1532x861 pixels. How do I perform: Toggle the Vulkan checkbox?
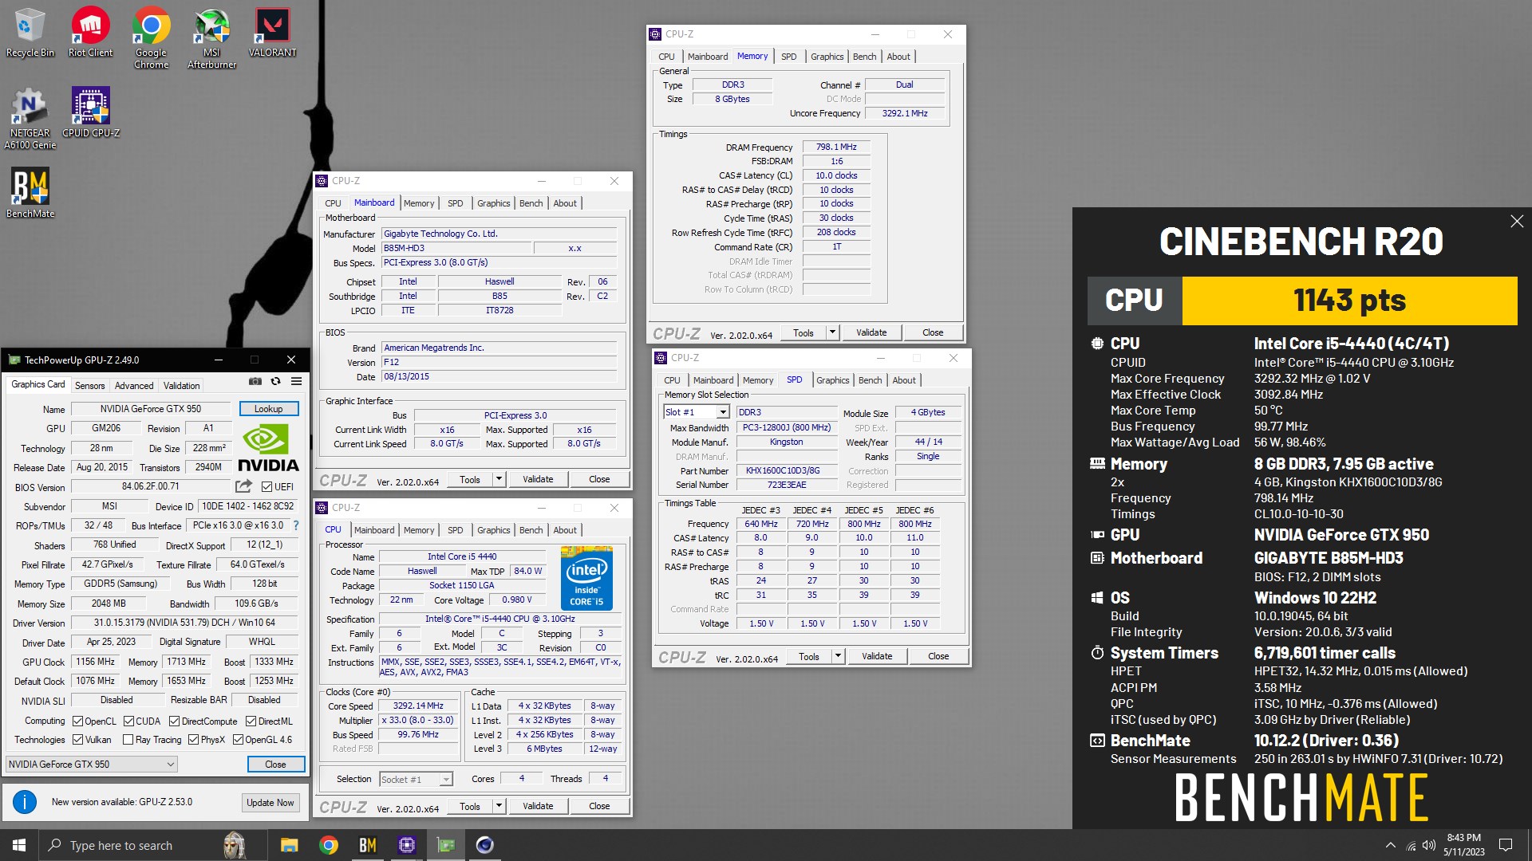click(x=77, y=740)
